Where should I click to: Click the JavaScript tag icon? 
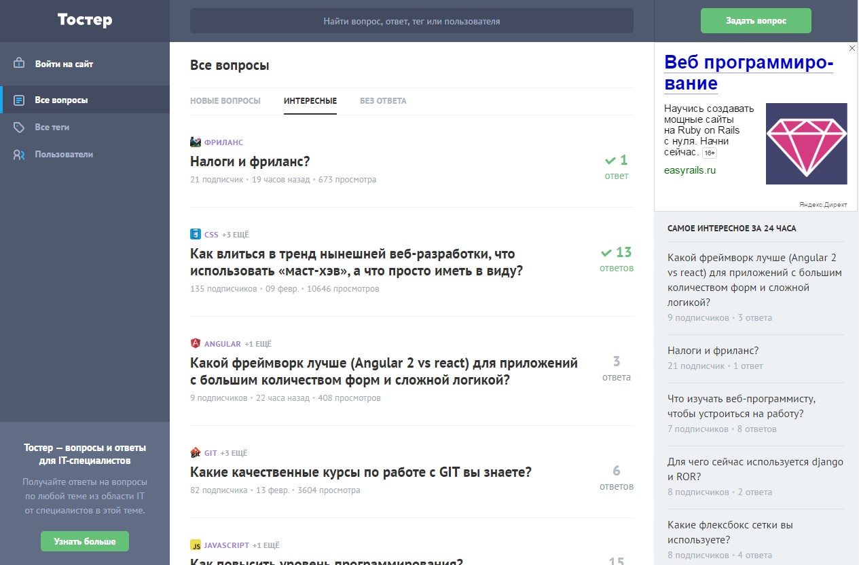pos(196,545)
